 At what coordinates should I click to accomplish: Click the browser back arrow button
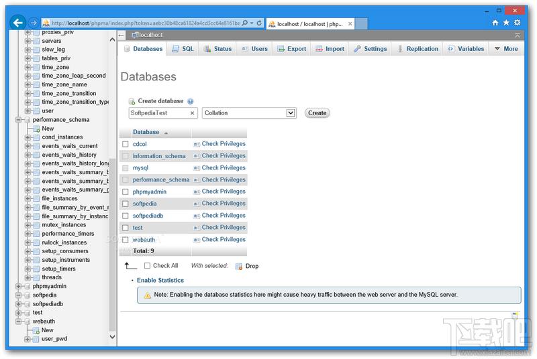click(18, 23)
